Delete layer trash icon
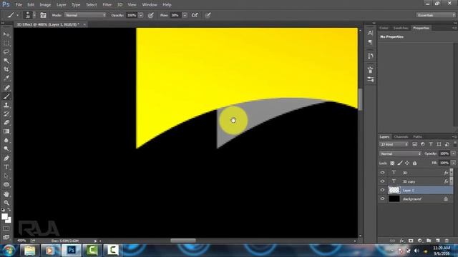The image size is (458, 257). pos(447,241)
